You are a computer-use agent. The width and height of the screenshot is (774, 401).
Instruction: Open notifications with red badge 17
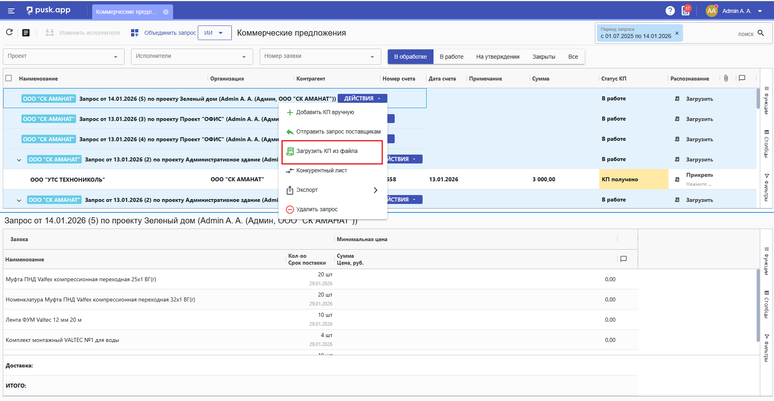pyautogui.click(x=686, y=11)
